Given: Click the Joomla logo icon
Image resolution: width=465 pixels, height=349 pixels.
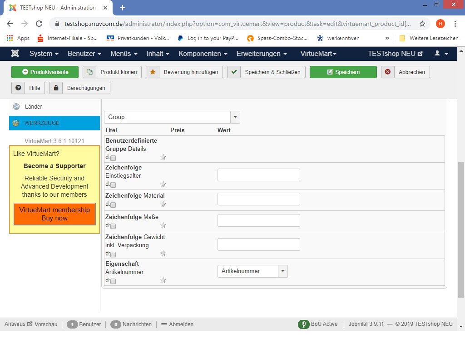Looking at the screenshot, I should tap(15, 54).
